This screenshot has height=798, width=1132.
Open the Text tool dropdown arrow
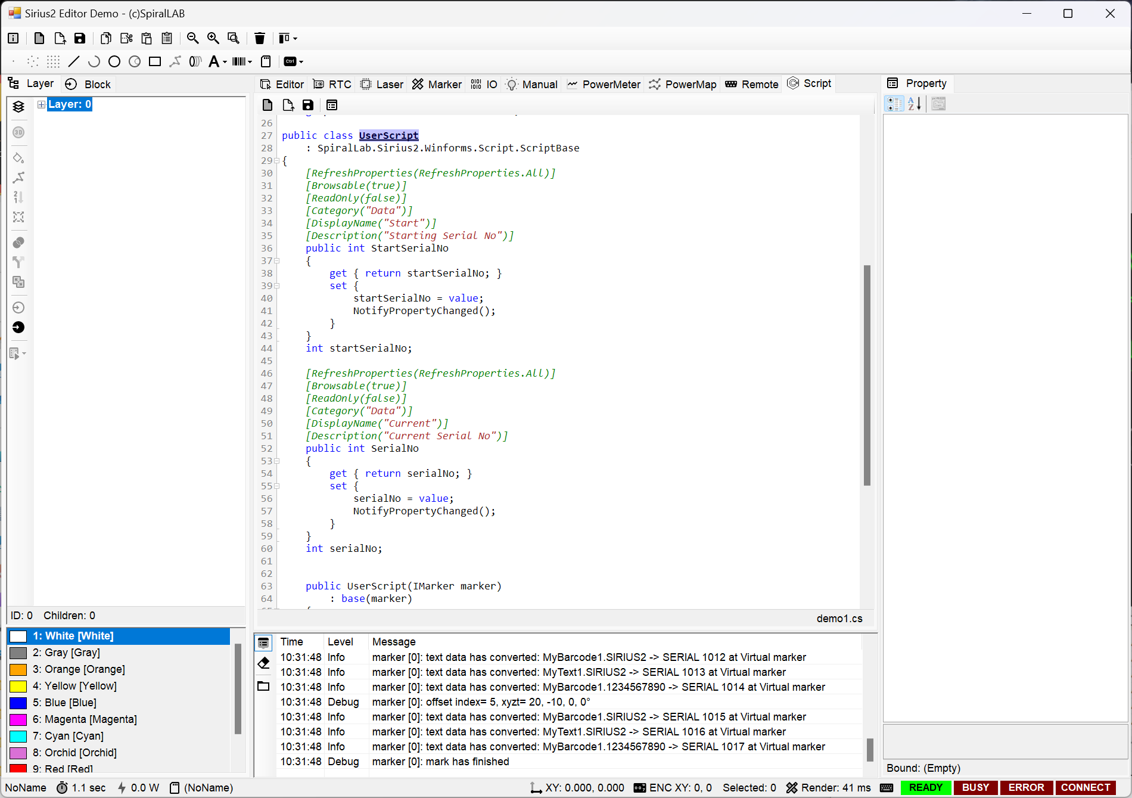(x=225, y=62)
